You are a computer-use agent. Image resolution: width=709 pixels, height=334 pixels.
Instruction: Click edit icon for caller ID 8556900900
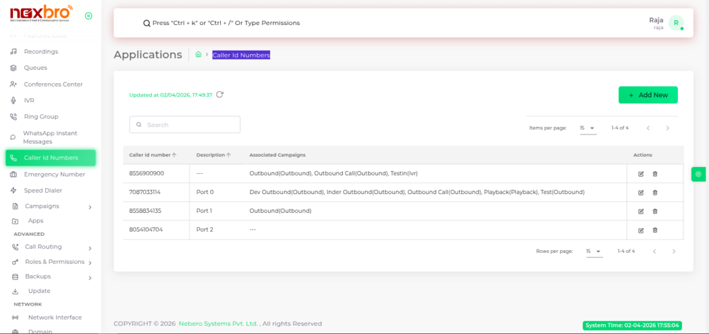(x=640, y=173)
